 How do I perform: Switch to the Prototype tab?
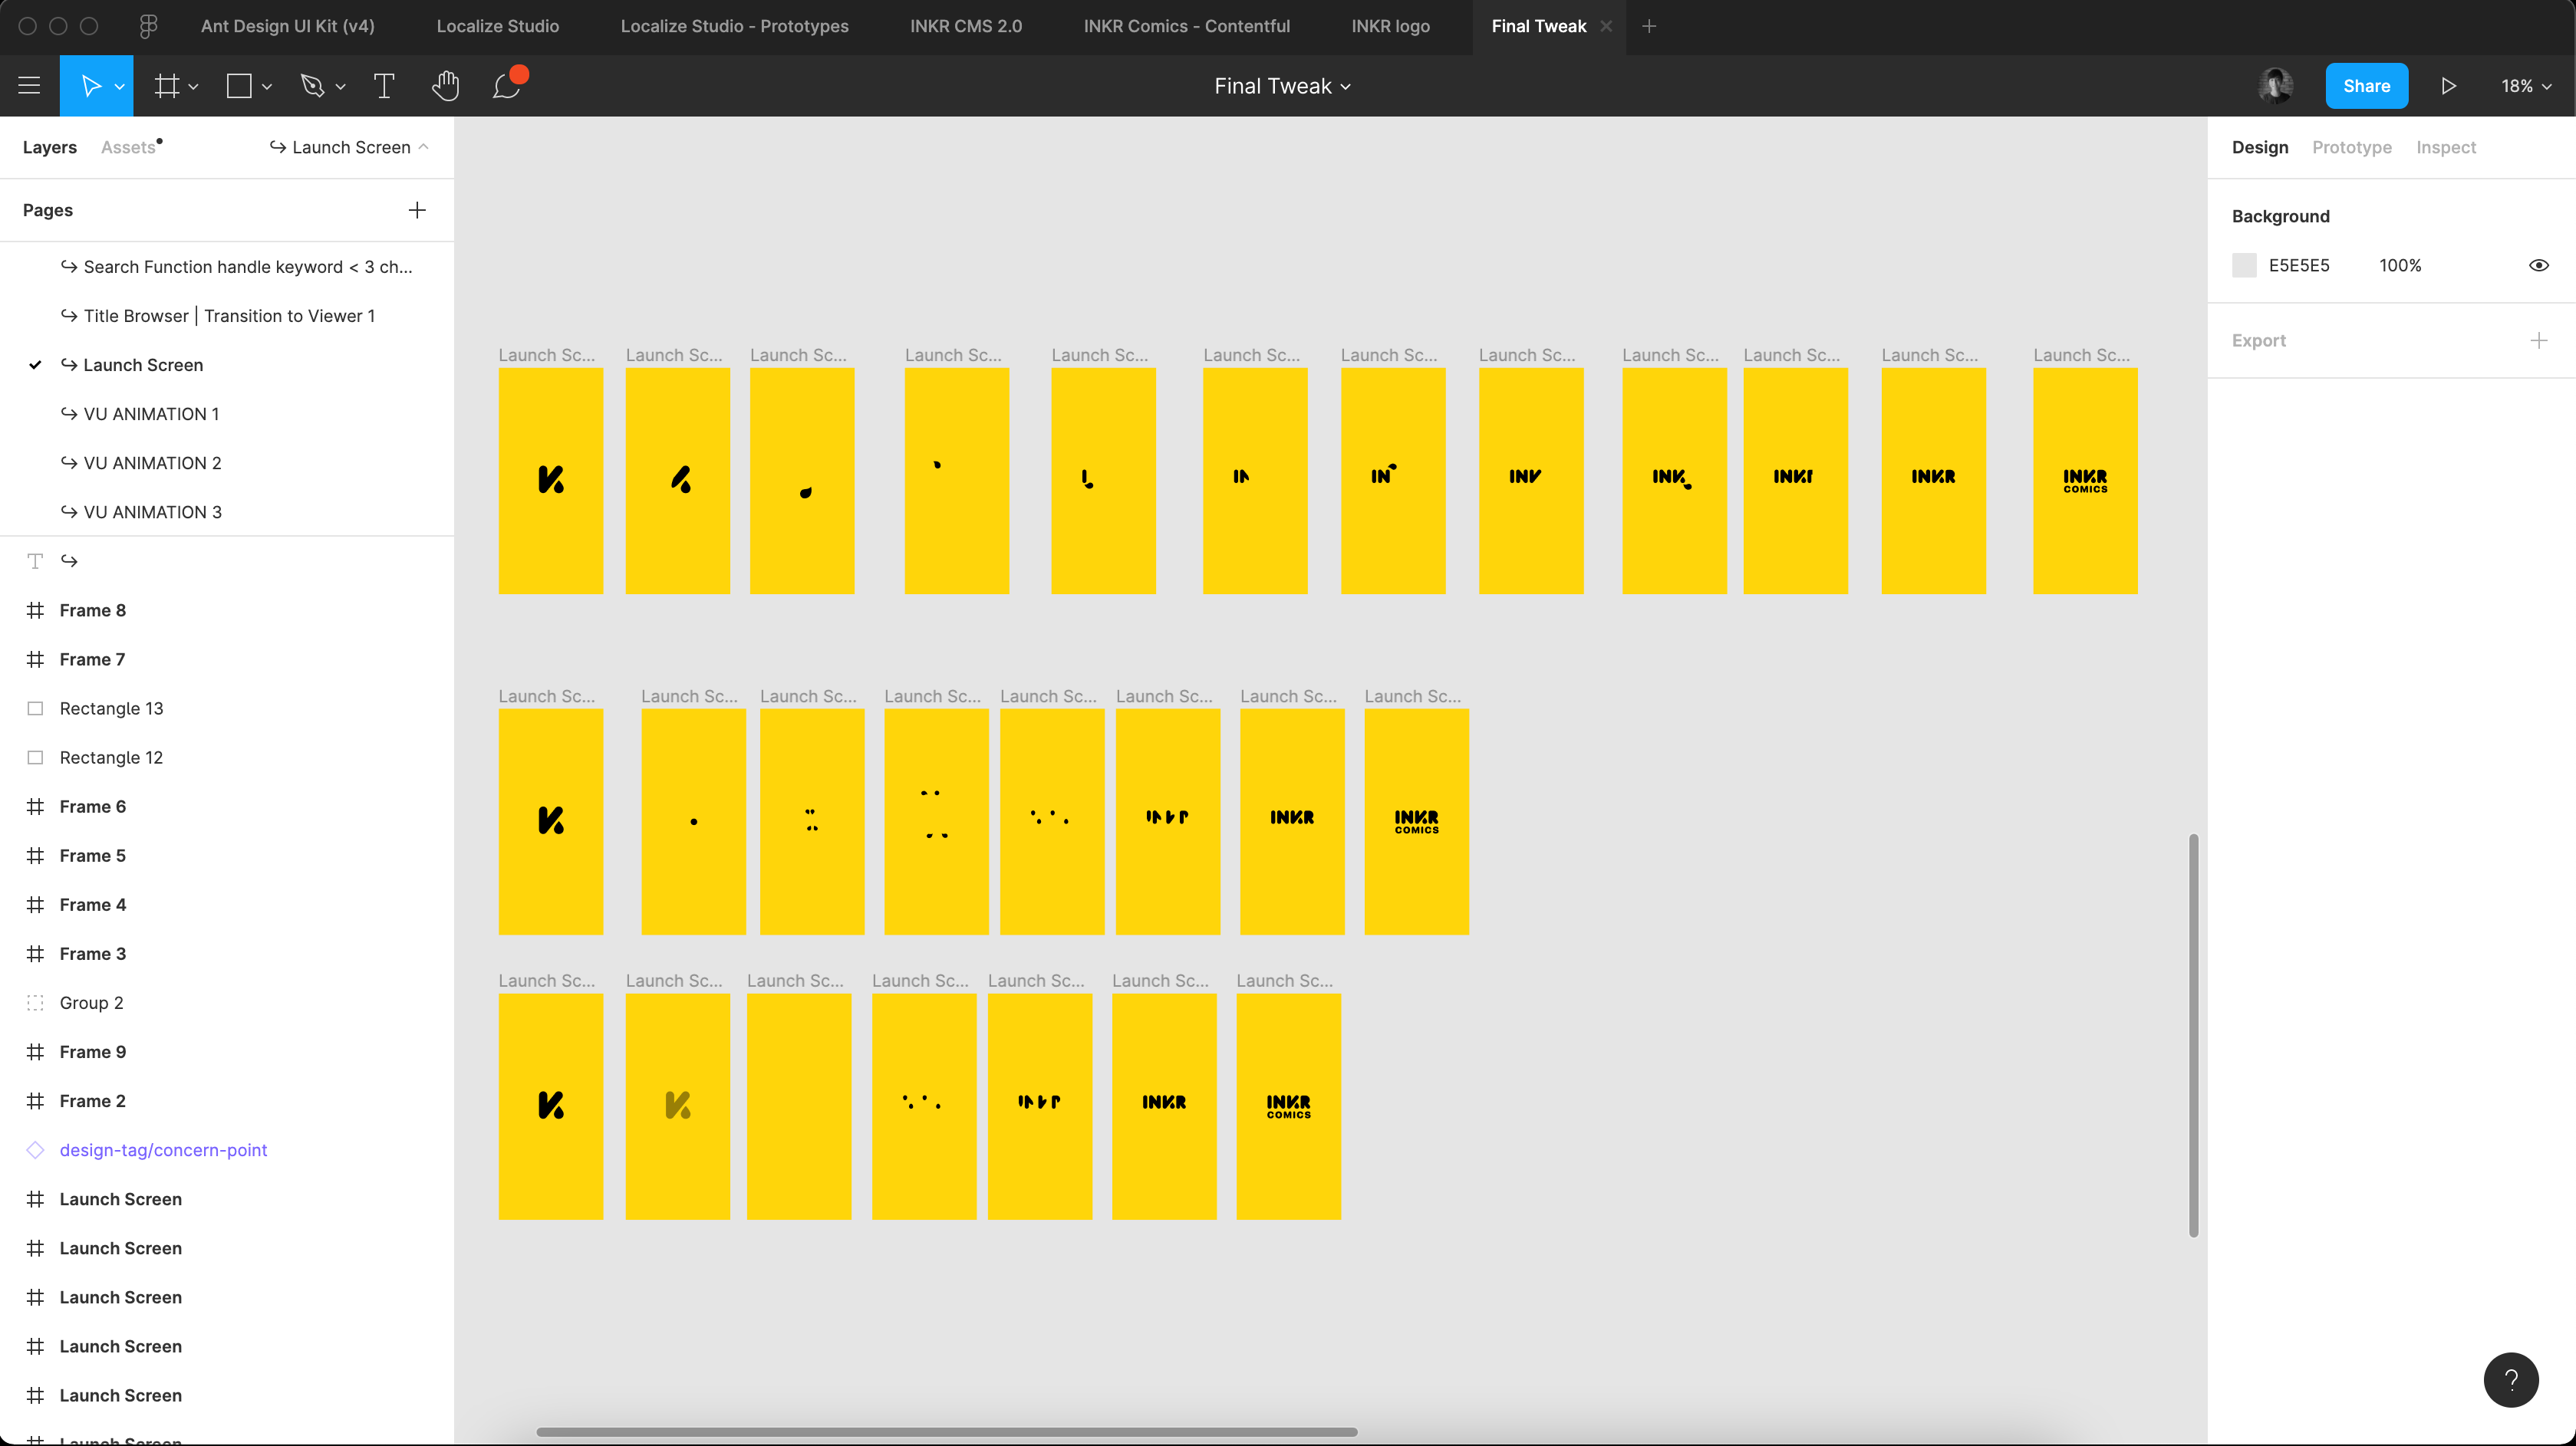click(2351, 147)
